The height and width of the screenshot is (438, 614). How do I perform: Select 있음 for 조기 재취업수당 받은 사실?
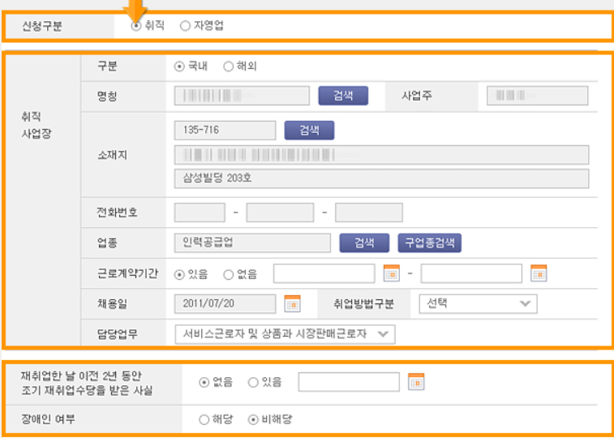(253, 382)
